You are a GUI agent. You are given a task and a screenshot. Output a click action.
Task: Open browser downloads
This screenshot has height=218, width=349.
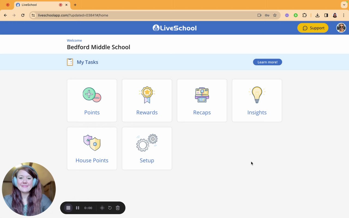click(x=317, y=15)
